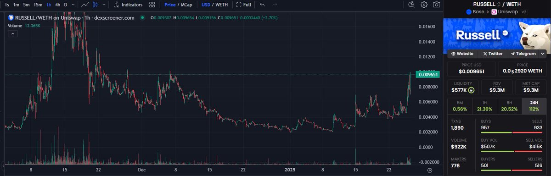Click the SELLERS 516 value

538,165
